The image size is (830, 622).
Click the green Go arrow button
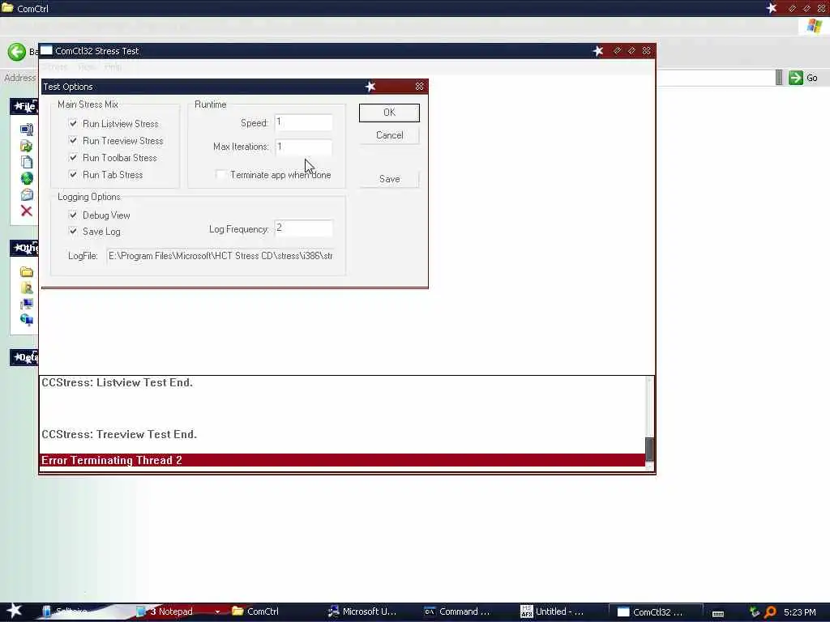(x=796, y=78)
